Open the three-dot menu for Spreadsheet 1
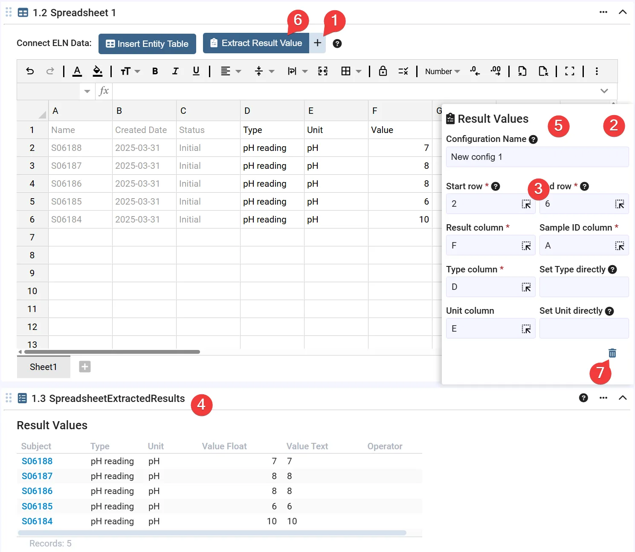The image size is (635, 552). [x=603, y=12]
